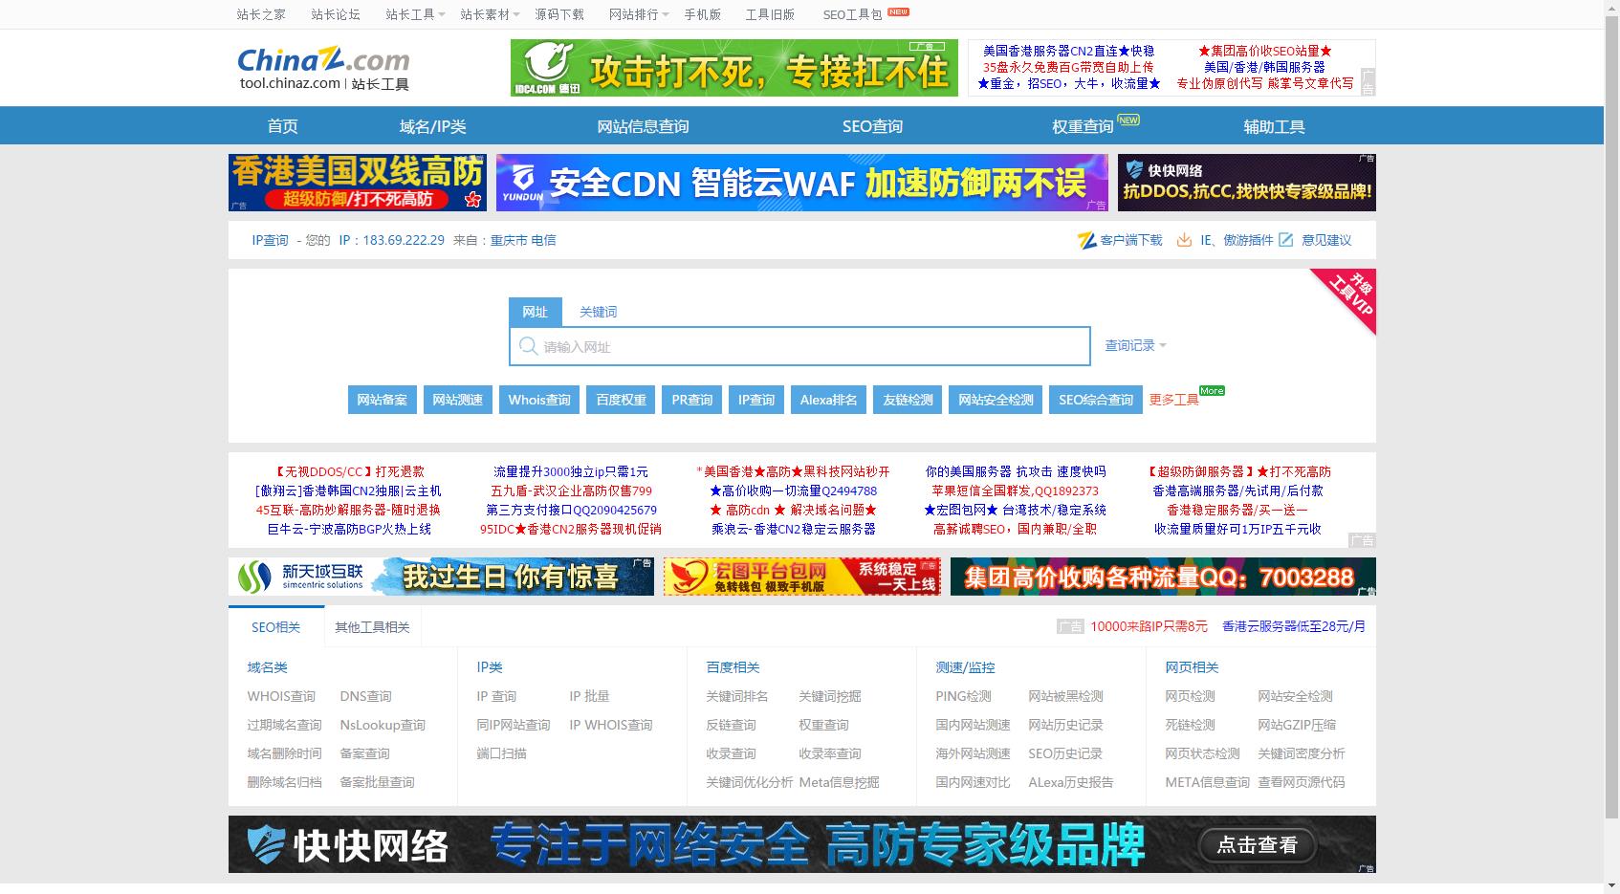Switch to the 关键词 search tab
Image resolution: width=1620 pixels, height=894 pixels.
tap(598, 312)
